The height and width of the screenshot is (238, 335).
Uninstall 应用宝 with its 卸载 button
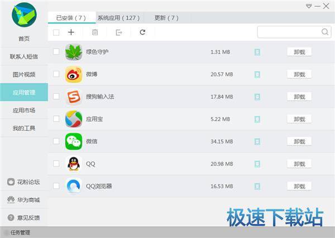(x=299, y=119)
